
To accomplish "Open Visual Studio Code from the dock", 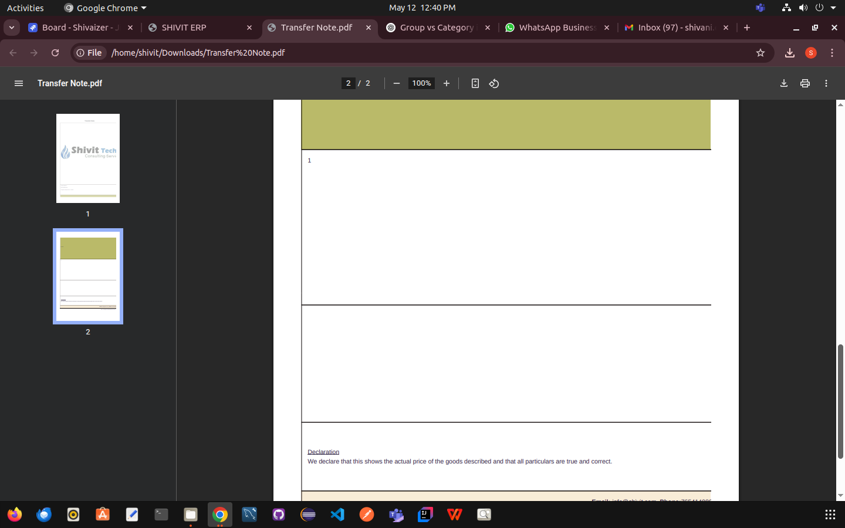I will 337,515.
